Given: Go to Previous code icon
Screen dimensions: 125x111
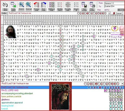Looking at the screenshot, I should click(x=36, y=5).
